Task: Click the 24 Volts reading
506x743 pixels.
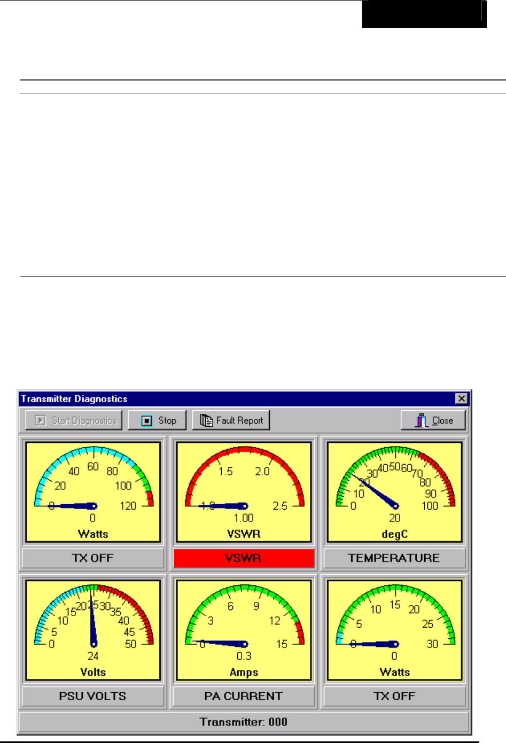Action: click(x=93, y=656)
